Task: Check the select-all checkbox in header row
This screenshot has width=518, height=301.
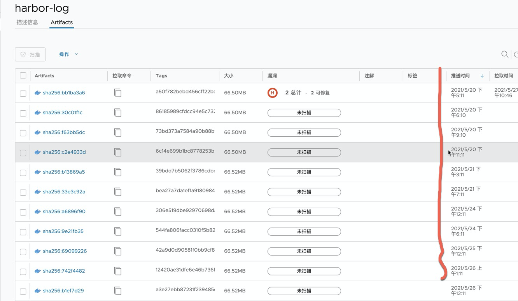Action: pyautogui.click(x=23, y=75)
